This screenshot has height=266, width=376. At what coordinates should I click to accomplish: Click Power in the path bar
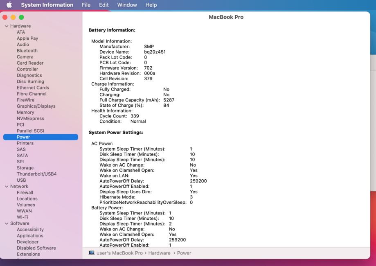click(x=184, y=253)
